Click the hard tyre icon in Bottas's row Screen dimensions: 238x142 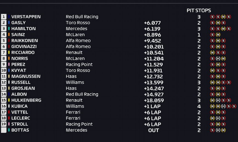coord(218,130)
